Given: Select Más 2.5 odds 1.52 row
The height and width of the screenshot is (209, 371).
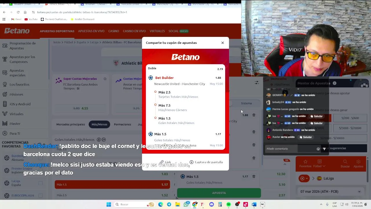Looking at the screenshot, I should pyautogui.click(x=112, y=195).
